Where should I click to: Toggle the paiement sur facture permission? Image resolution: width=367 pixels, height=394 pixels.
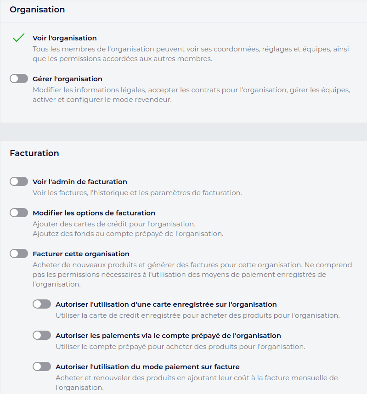pos(42,367)
